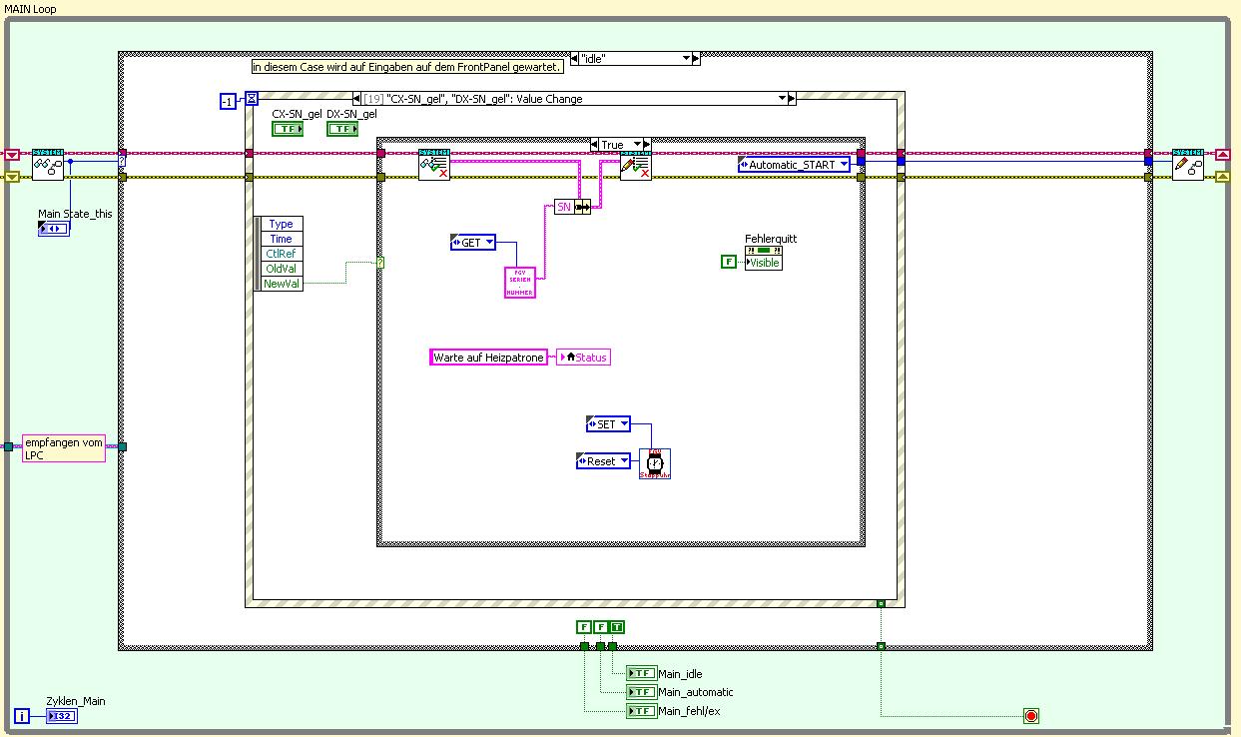
Task: Select OldVal in event data node
Action: coord(281,269)
